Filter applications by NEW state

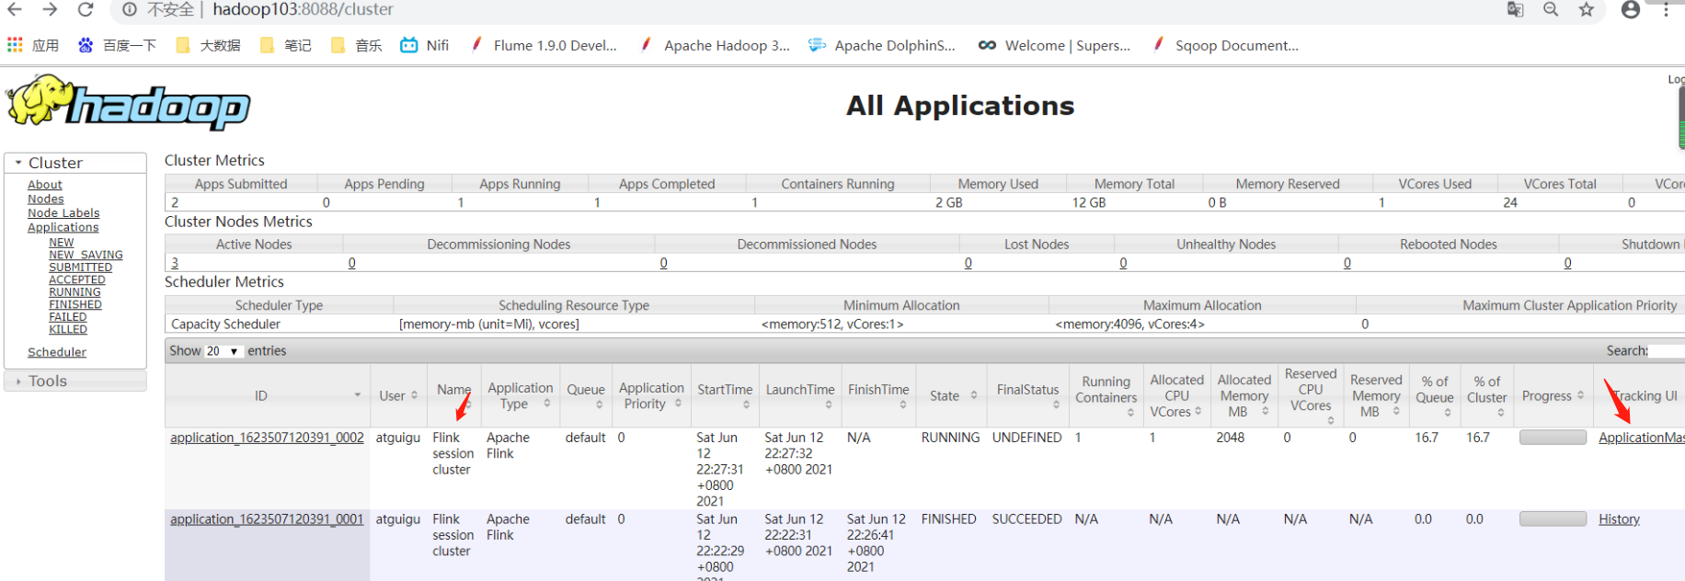62,243
